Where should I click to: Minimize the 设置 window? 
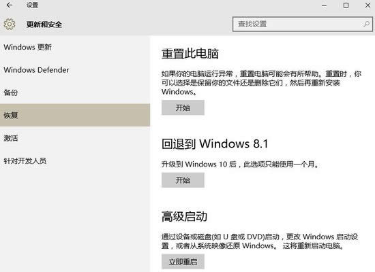coord(324,5)
